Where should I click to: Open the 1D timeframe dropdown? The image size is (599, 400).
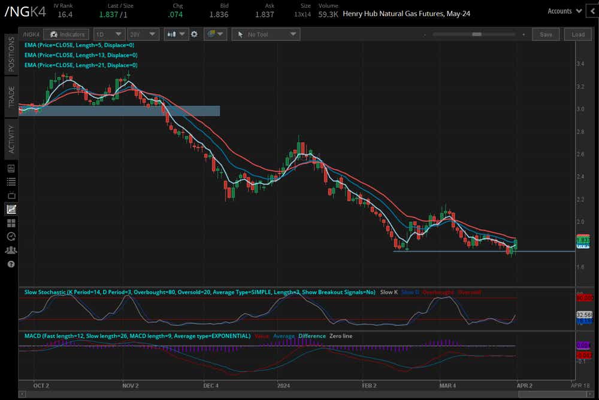pos(109,35)
